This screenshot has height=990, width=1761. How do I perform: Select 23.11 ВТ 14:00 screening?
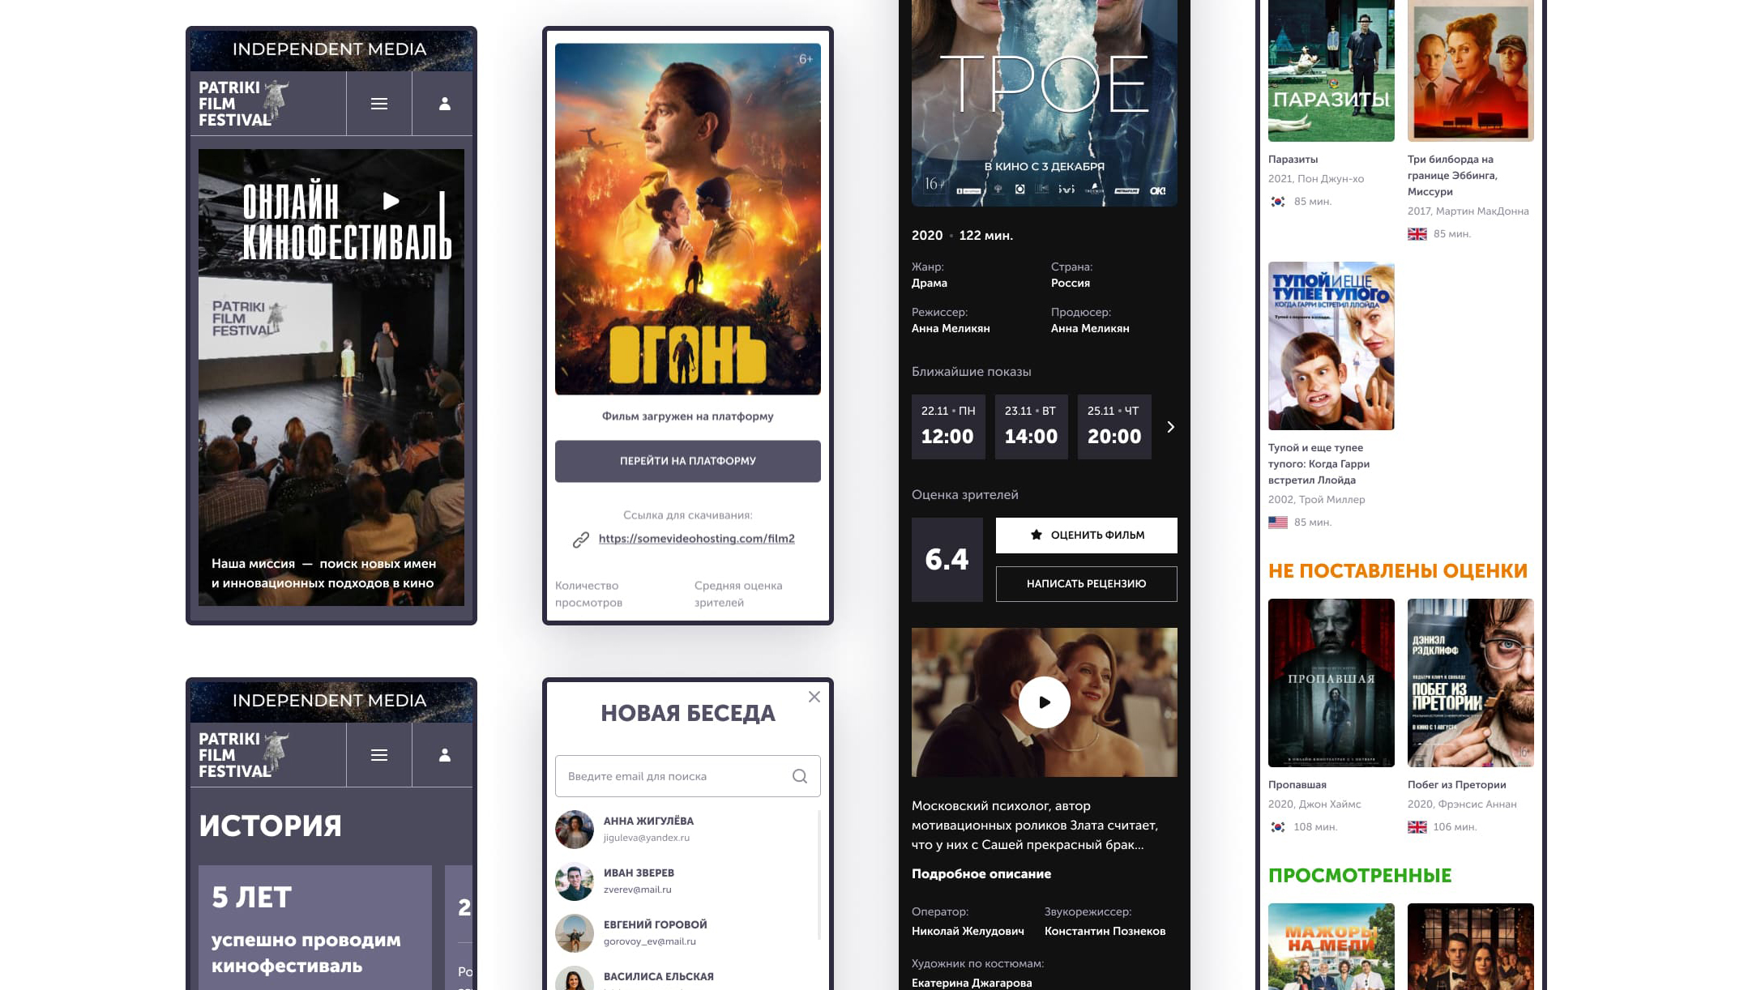coord(1031,427)
